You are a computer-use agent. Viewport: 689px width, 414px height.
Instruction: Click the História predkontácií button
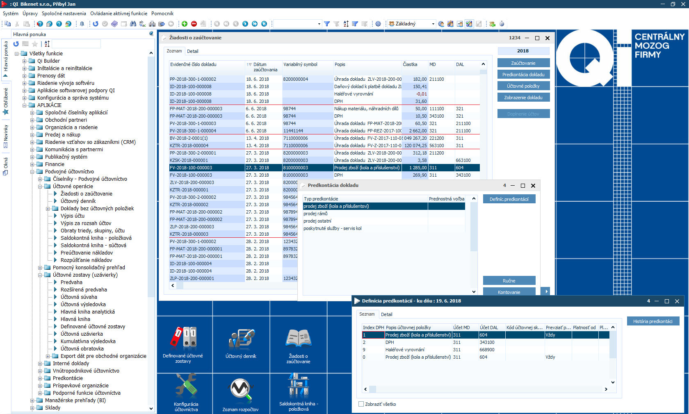click(x=652, y=321)
